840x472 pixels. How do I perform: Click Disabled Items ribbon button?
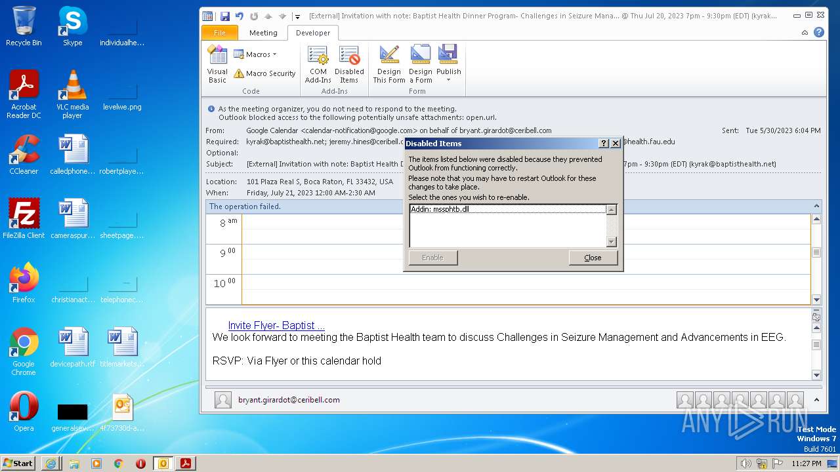349,64
